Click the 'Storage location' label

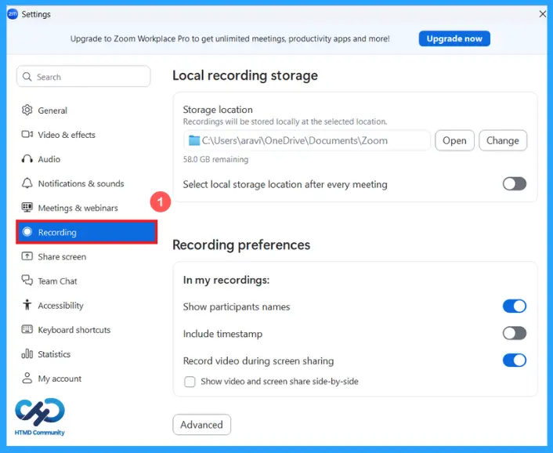point(218,110)
